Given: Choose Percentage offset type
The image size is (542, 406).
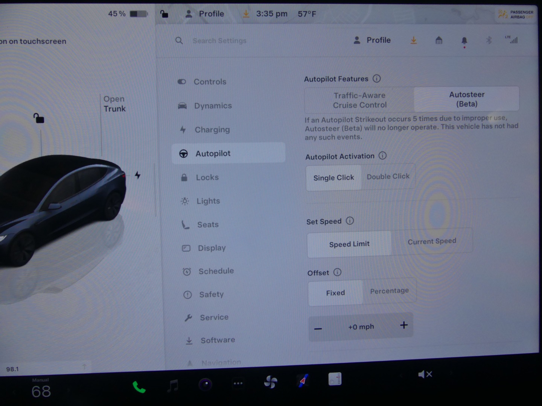Looking at the screenshot, I should (389, 291).
